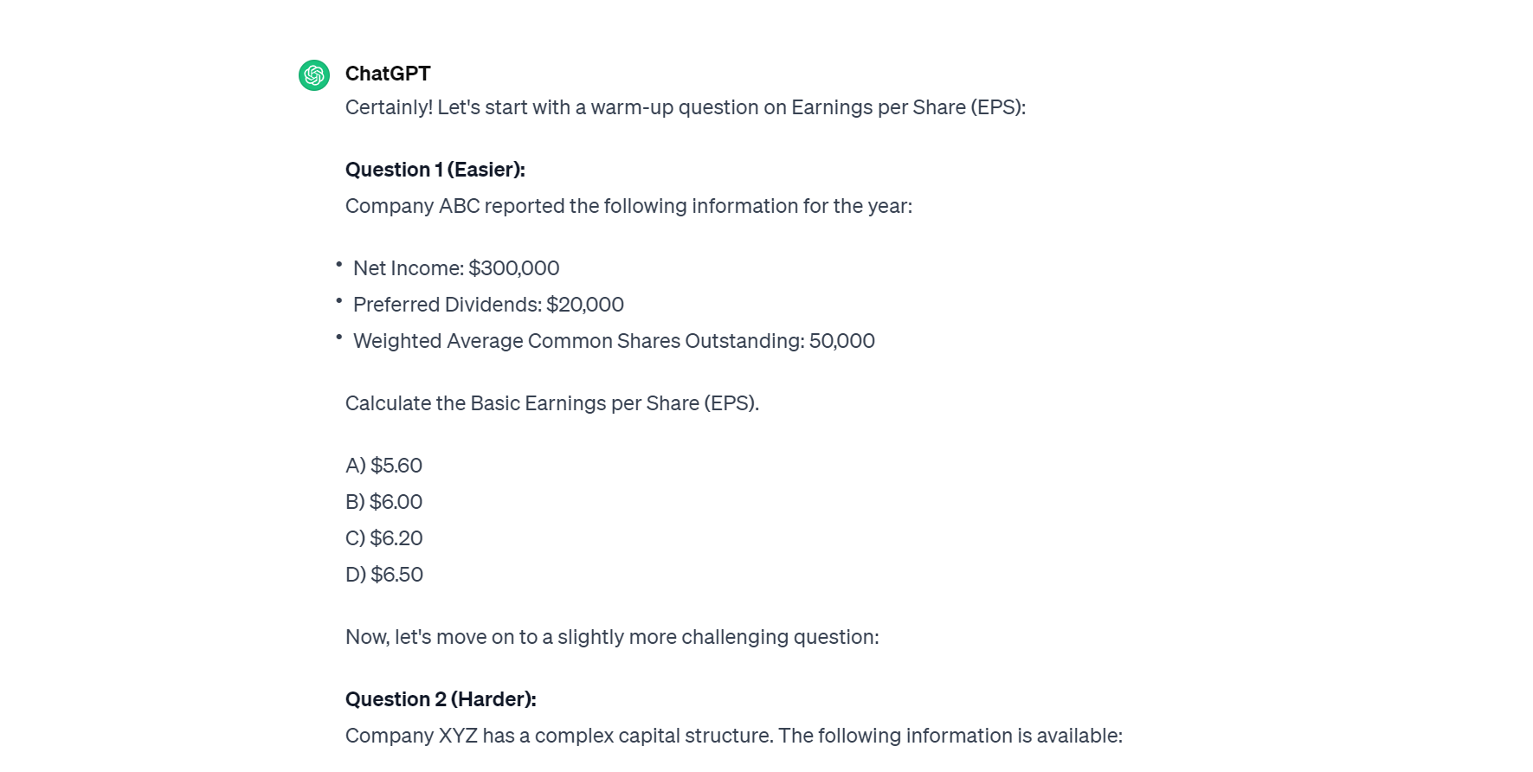Click the intro line about warm-up question

tap(685, 107)
